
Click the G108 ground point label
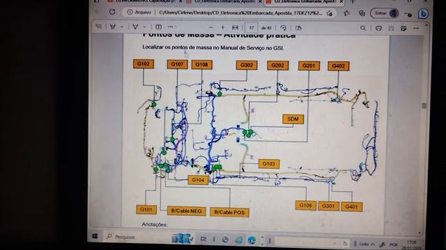click(201, 65)
